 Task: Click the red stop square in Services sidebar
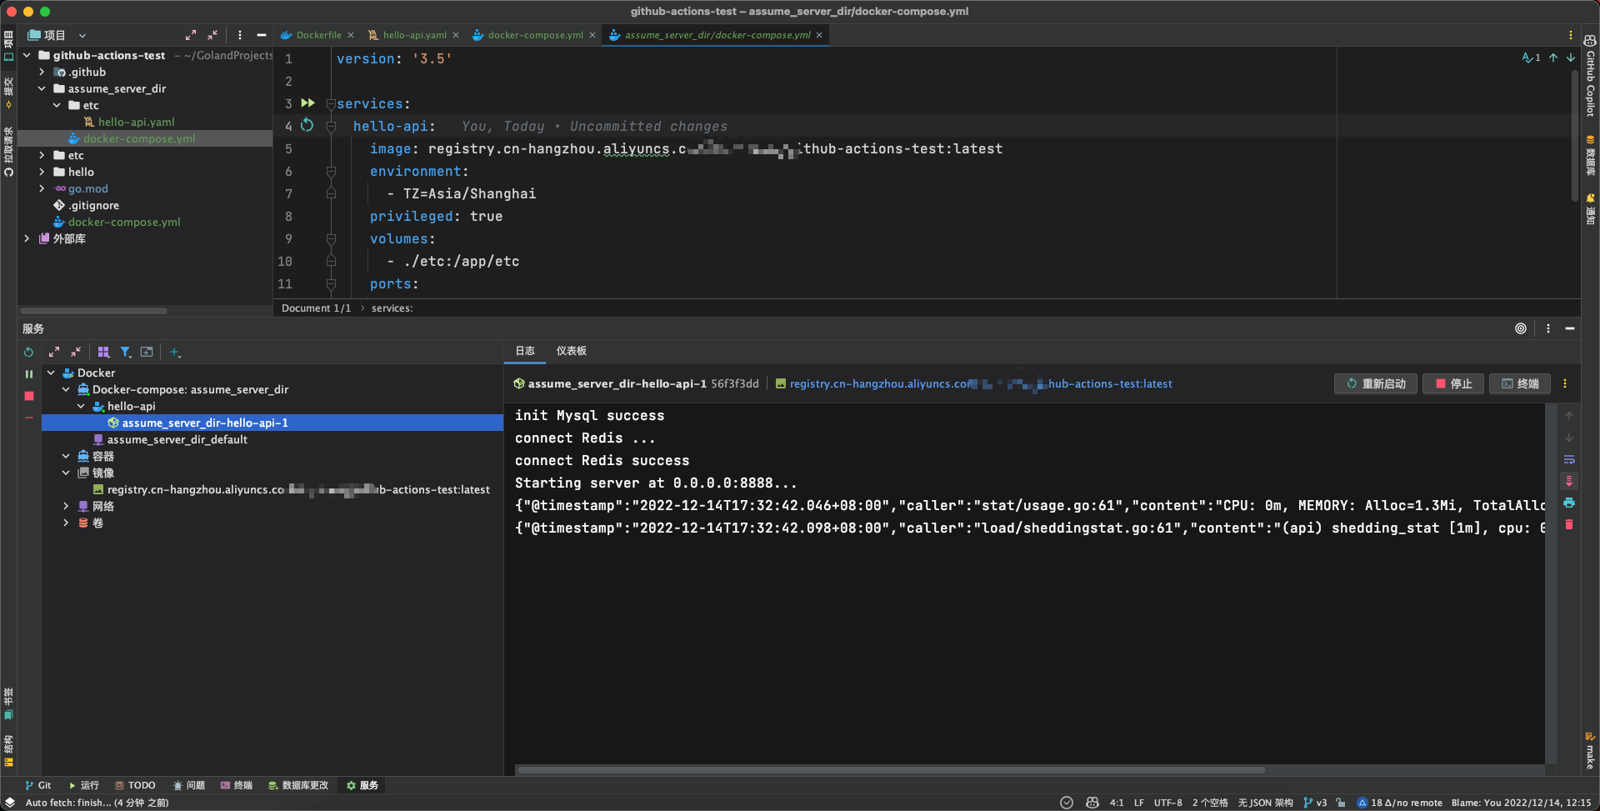coord(29,396)
